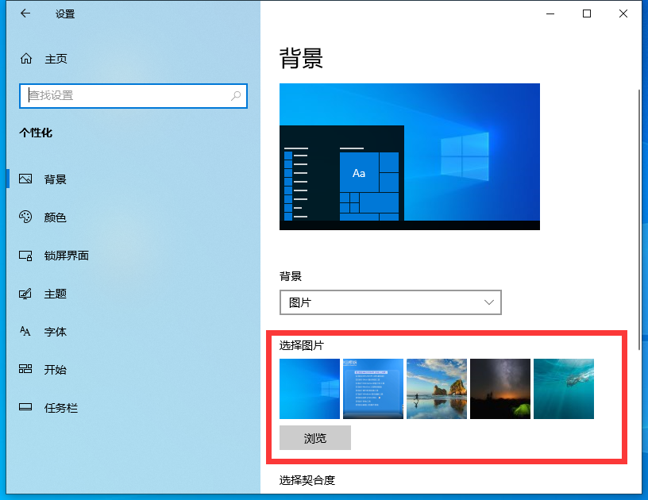The image size is (648, 500).
Task: Pick the beach rock arch wallpaper thumbnail
Action: pyautogui.click(x=437, y=389)
